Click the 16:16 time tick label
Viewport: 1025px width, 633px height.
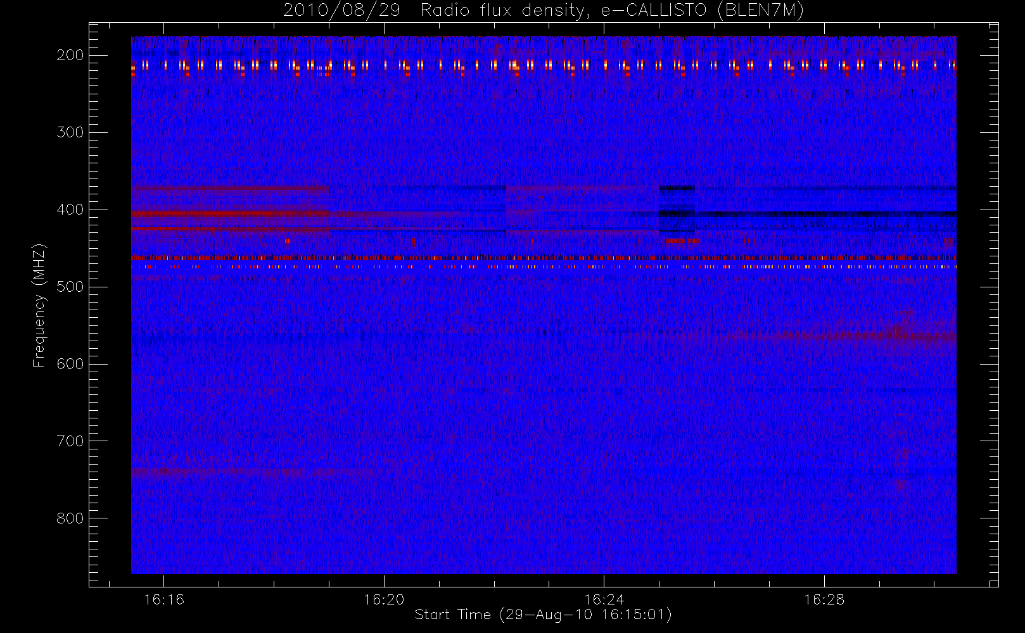click(x=164, y=599)
